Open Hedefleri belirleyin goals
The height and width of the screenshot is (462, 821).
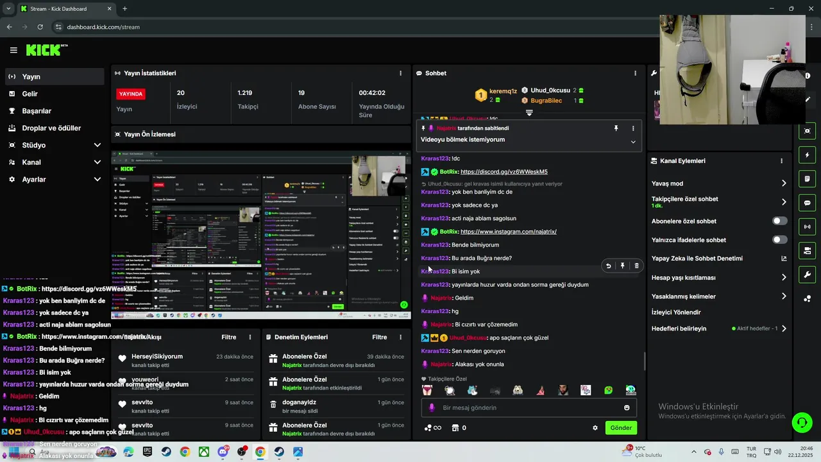click(719, 329)
